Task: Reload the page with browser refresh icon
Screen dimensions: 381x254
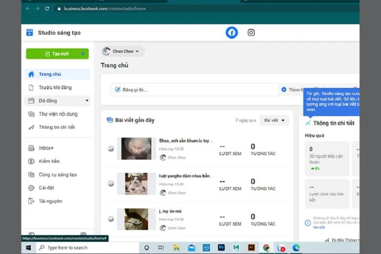Action: pyautogui.click(x=47, y=9)
